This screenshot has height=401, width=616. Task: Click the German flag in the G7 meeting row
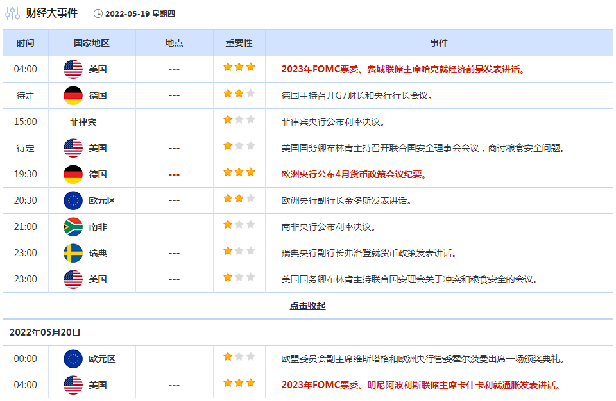[73, 95]
